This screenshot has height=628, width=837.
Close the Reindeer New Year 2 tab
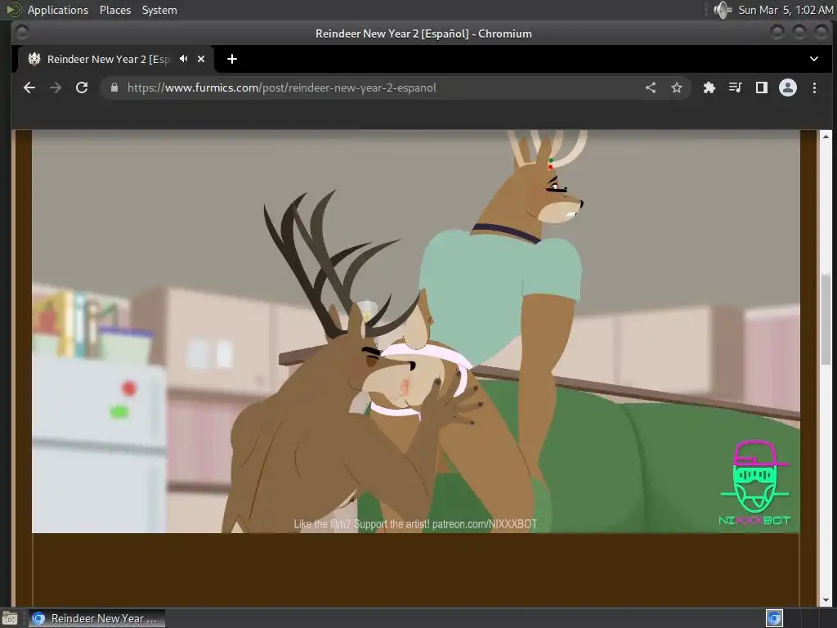pos(201,59)
